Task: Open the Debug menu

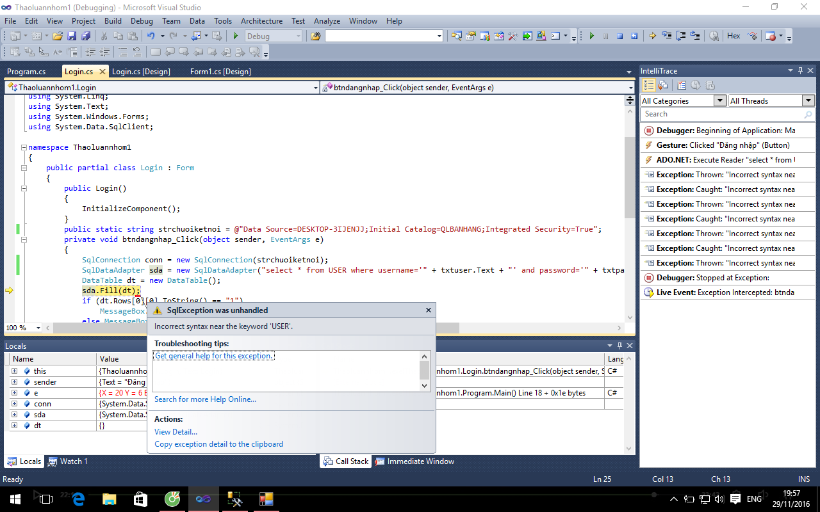Action: (142, 21)
